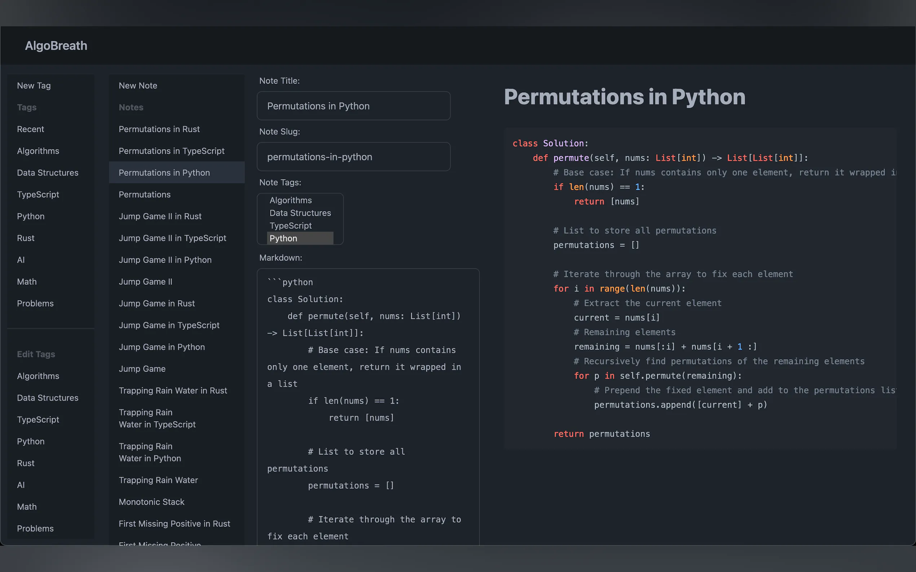Filter notes by Python tag in Tags list

(x=31, y=216)
